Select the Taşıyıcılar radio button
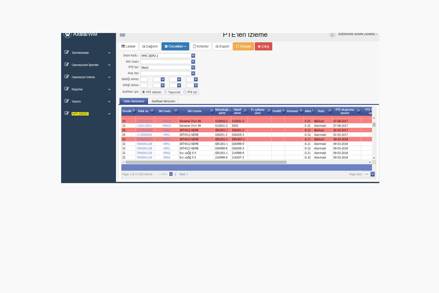This screenshot has height=293, width=439. pyautogui.click(x=166, y=92)
